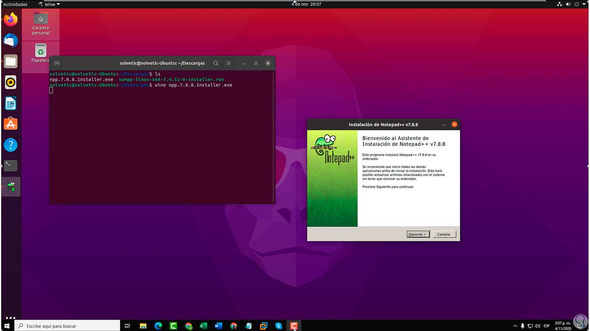Select the Terminal icon in the dock
Image resolution: width=590 pixels, height=331 pixels.
(11, 165)
